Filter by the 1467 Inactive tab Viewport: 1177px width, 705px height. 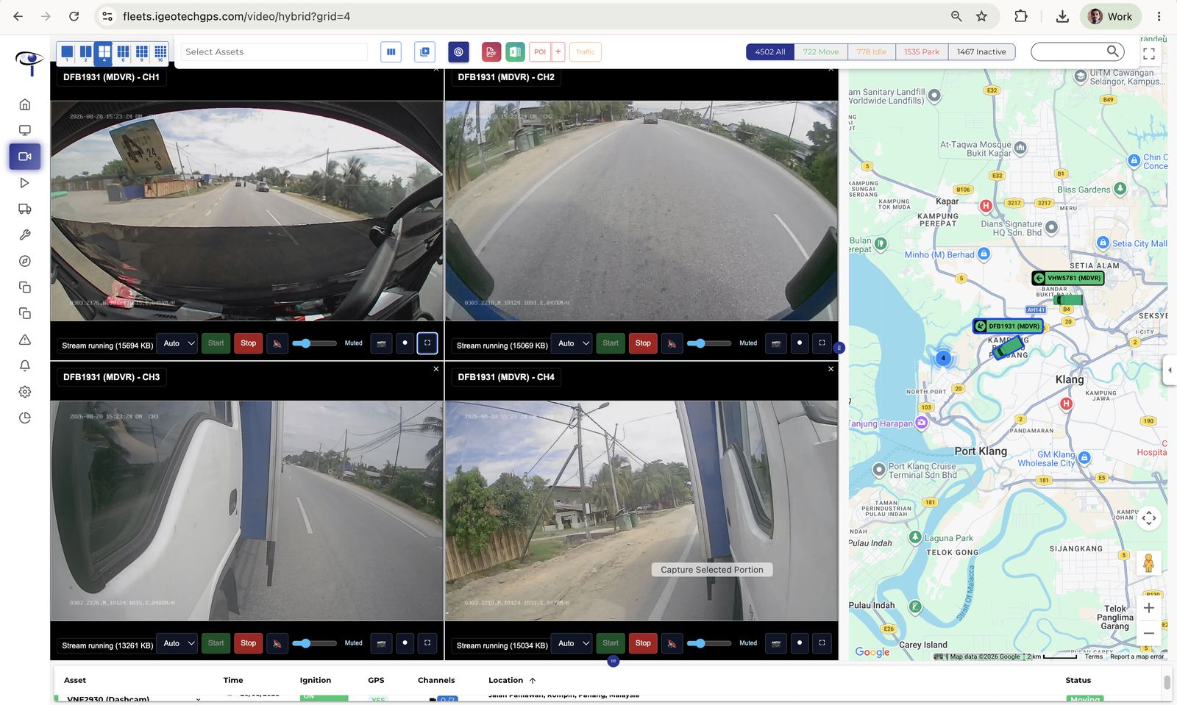click(981, 51)
